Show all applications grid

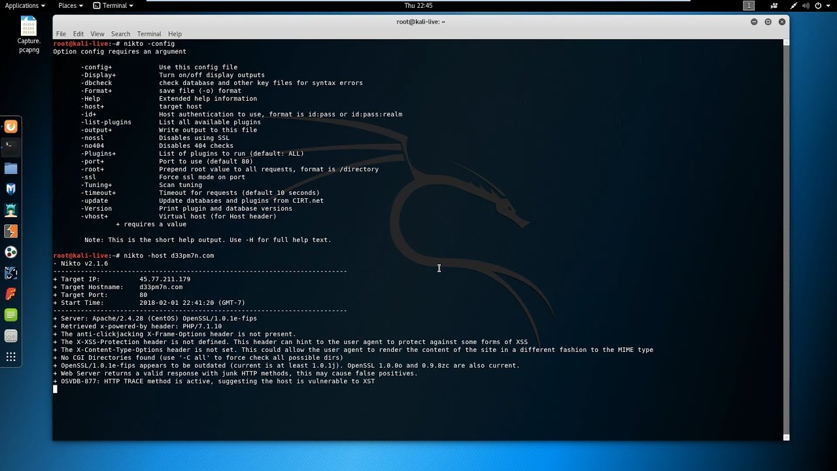pyautogui.click(x=10, y=357)
